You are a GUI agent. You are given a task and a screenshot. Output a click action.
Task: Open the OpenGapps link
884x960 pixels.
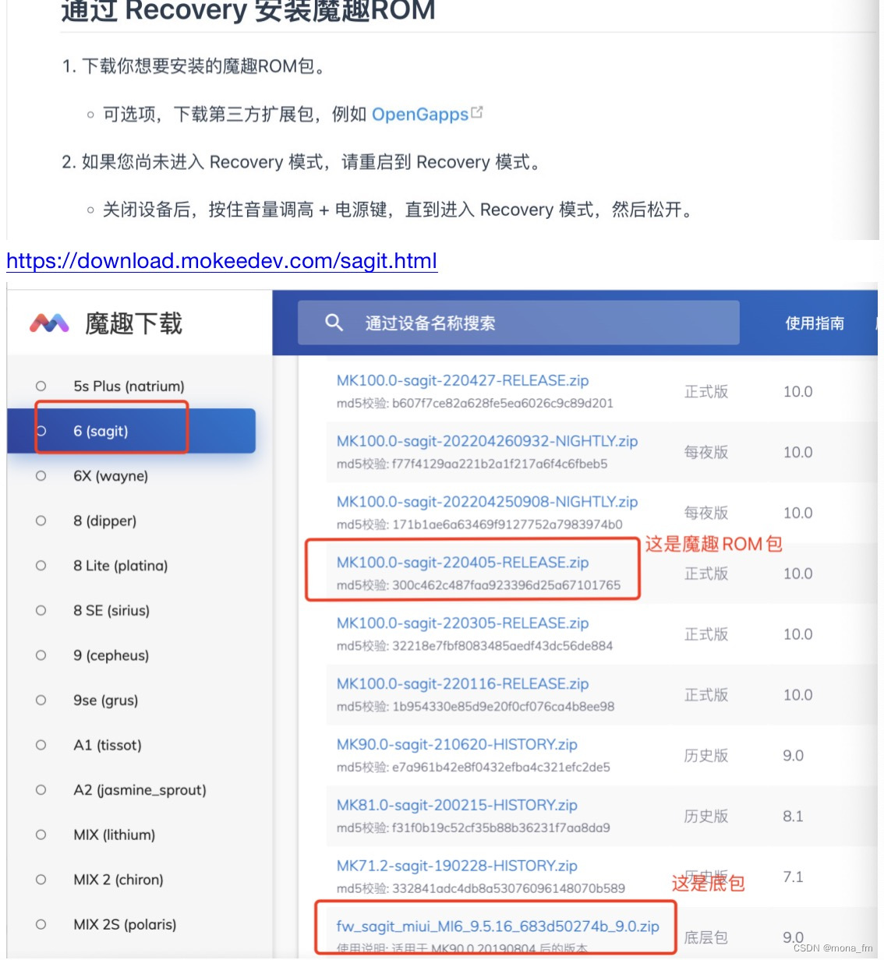click(420, 114)
